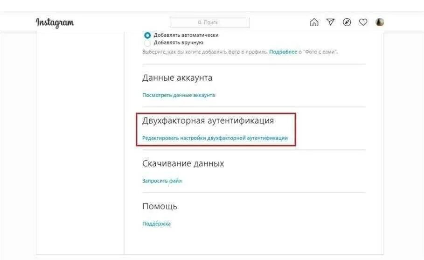
Task: Select the Добавлять автоматически radio option
Action: pyautogui.click(x=147, y=35)
